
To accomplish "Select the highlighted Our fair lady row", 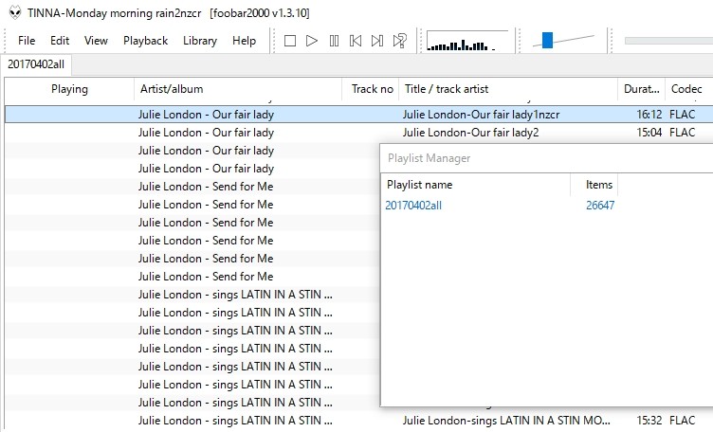I will 358,115.
